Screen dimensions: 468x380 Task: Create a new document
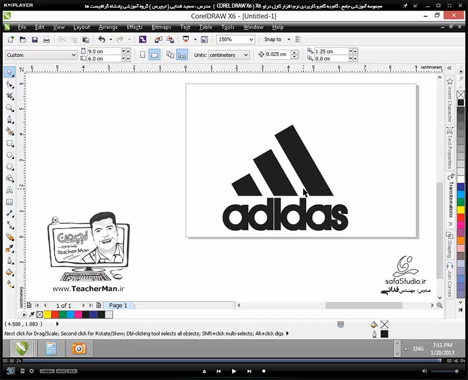(11, 39)
